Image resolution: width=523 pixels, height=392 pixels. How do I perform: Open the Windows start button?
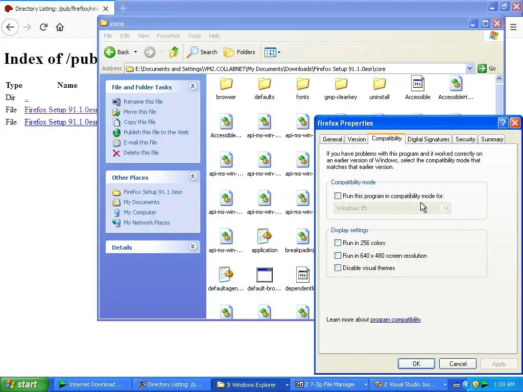[25, 385]
